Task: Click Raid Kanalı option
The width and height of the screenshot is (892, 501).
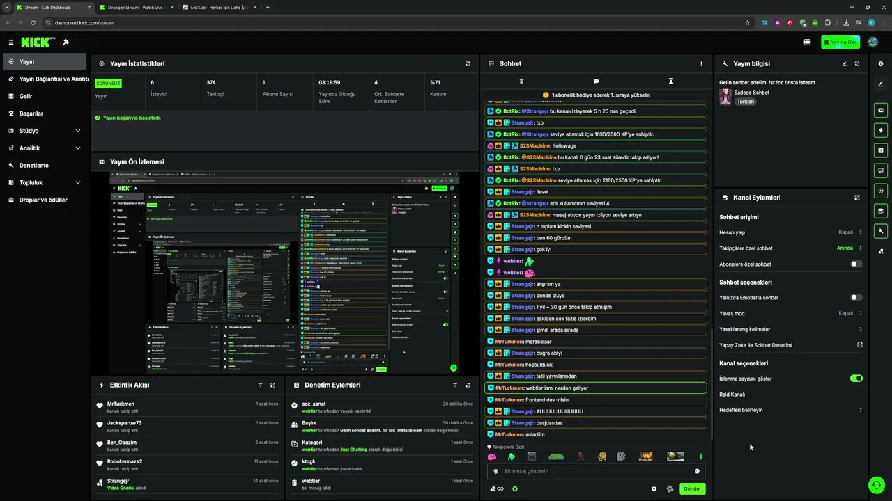Action: (732, 395)
